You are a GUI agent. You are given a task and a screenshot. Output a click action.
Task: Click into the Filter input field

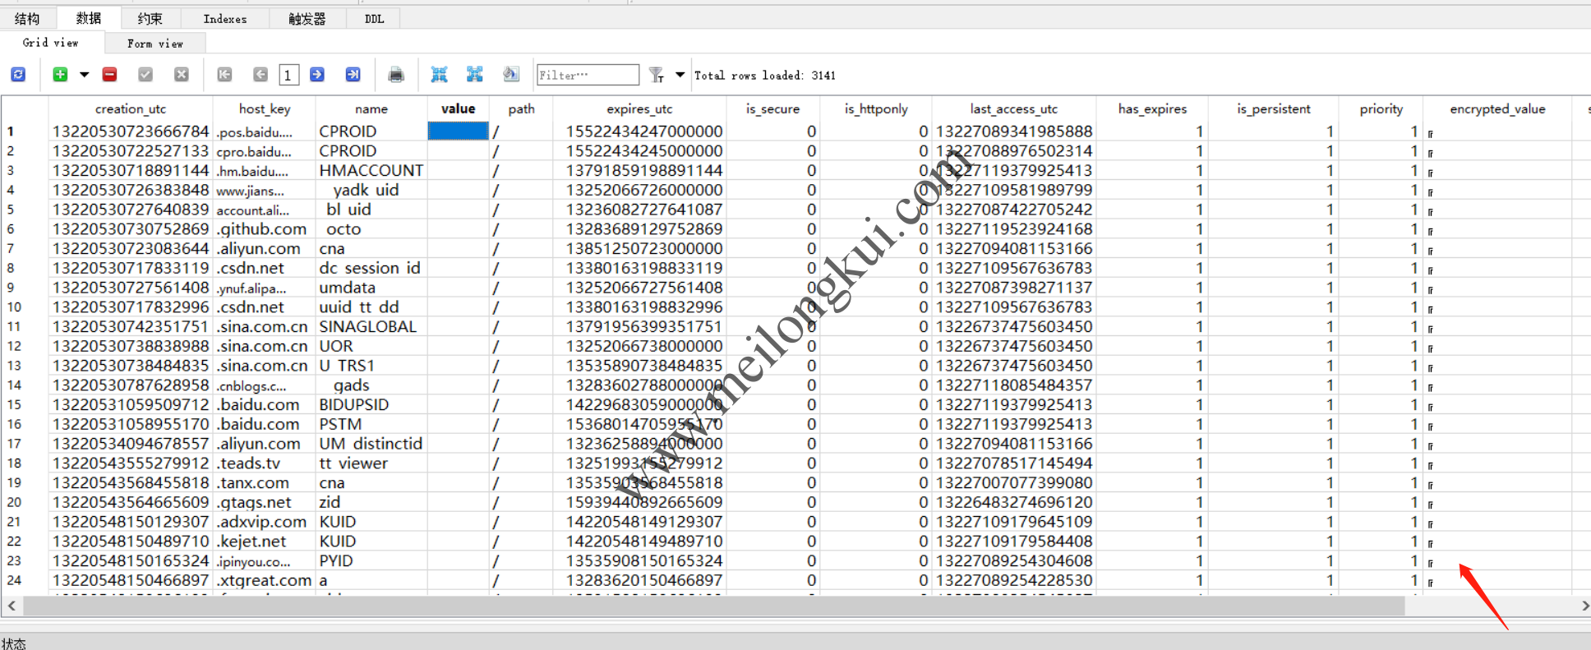pyautogui.click(x=588, y=75)
